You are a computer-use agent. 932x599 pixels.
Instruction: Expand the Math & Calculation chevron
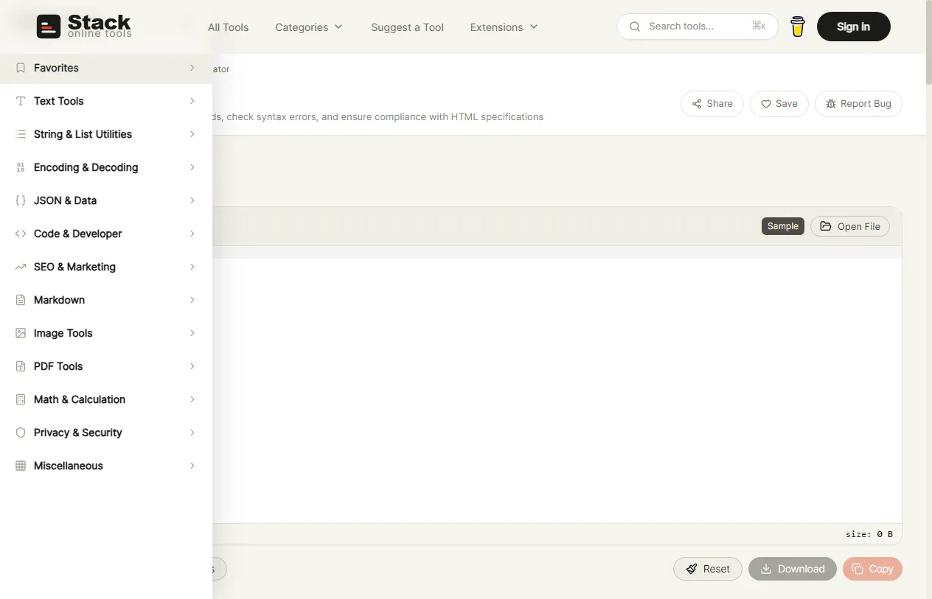coord(192,399)
